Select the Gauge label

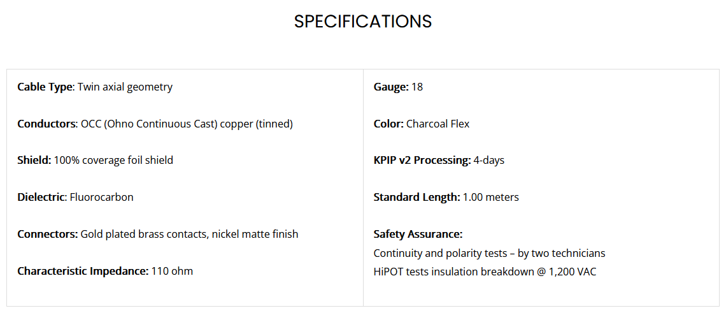[391, 87]
